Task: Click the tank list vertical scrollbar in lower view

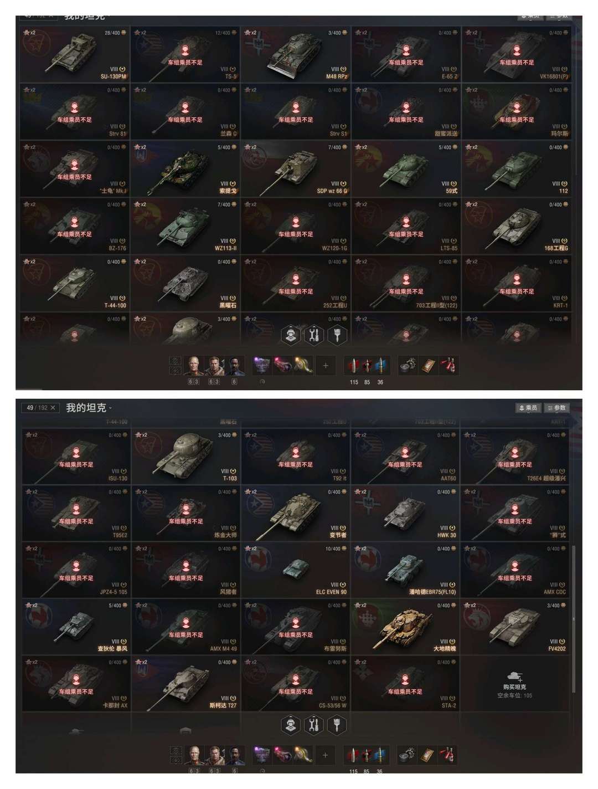Action: [x=573, y=619]
